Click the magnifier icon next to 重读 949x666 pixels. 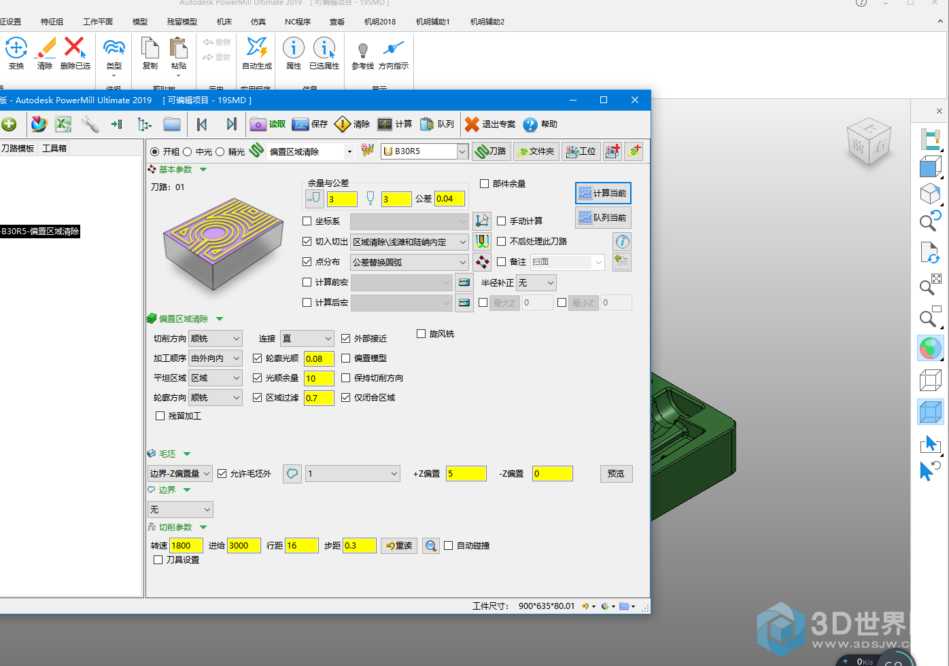click(431, 546)
